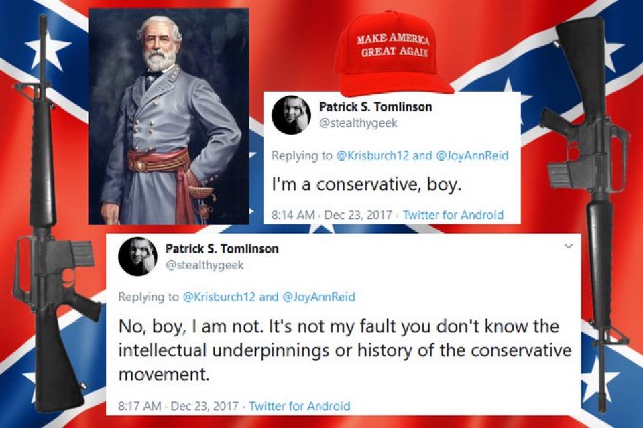Open the @JoyAnnReid mention in the 8:14 AM tweet
The width and height of the screenshot is (643, 428).
[471, 155]
